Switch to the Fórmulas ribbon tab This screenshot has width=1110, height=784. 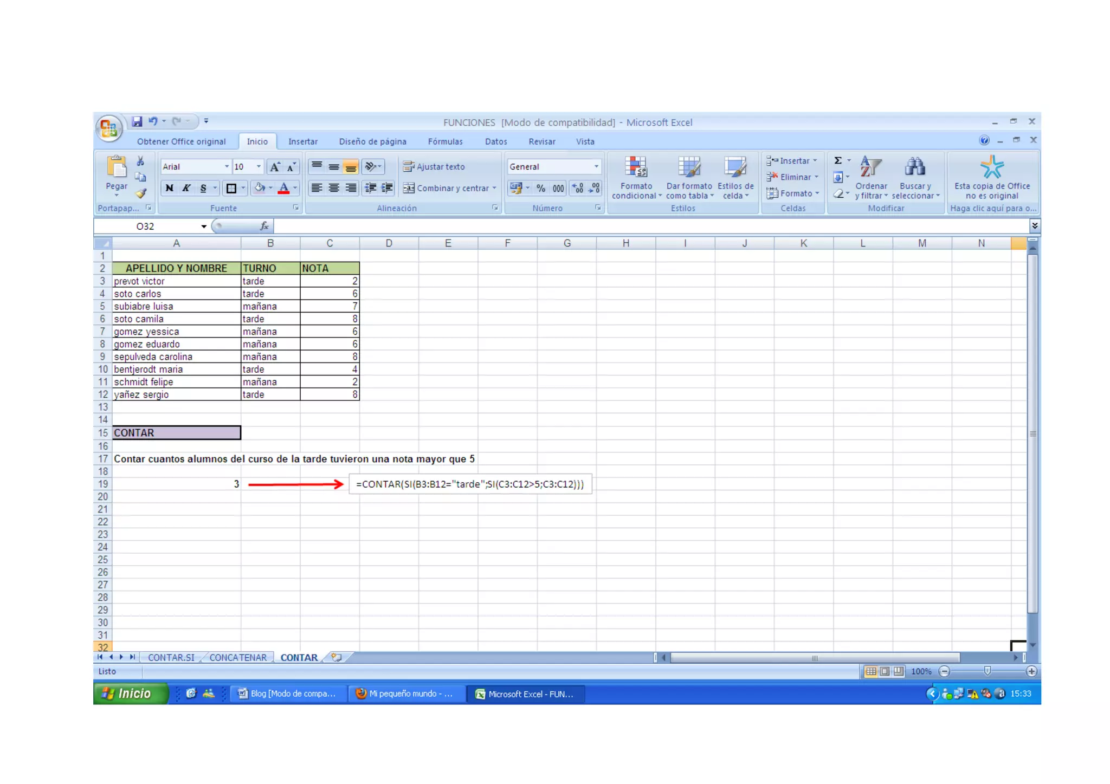pos(445,141)
